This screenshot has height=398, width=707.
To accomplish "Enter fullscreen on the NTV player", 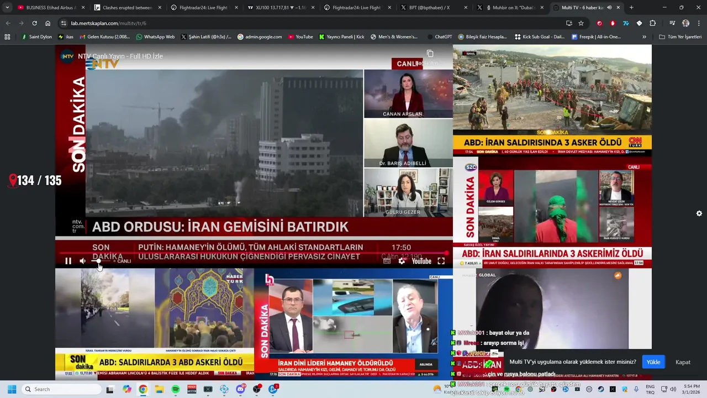I will tap(441, 261).
